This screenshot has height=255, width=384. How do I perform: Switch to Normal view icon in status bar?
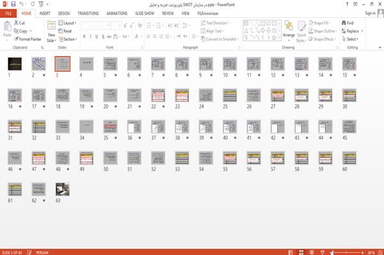coord(291,252)
